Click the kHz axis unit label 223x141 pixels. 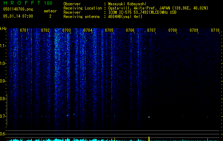[3, 29]
